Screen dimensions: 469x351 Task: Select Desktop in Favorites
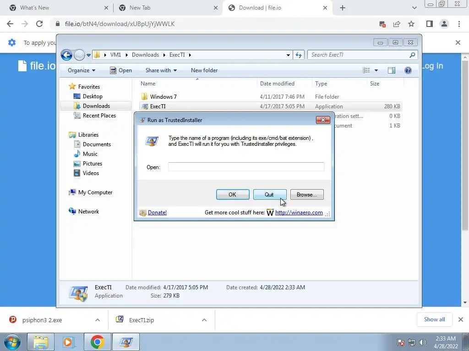[93, 96]
